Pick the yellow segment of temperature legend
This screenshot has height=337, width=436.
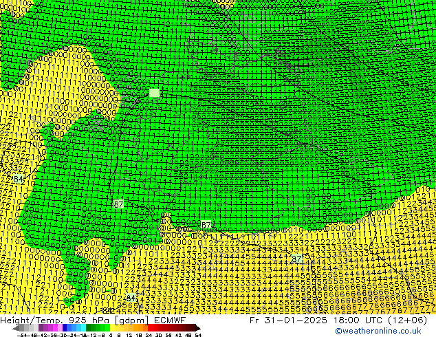coord(112,328)
